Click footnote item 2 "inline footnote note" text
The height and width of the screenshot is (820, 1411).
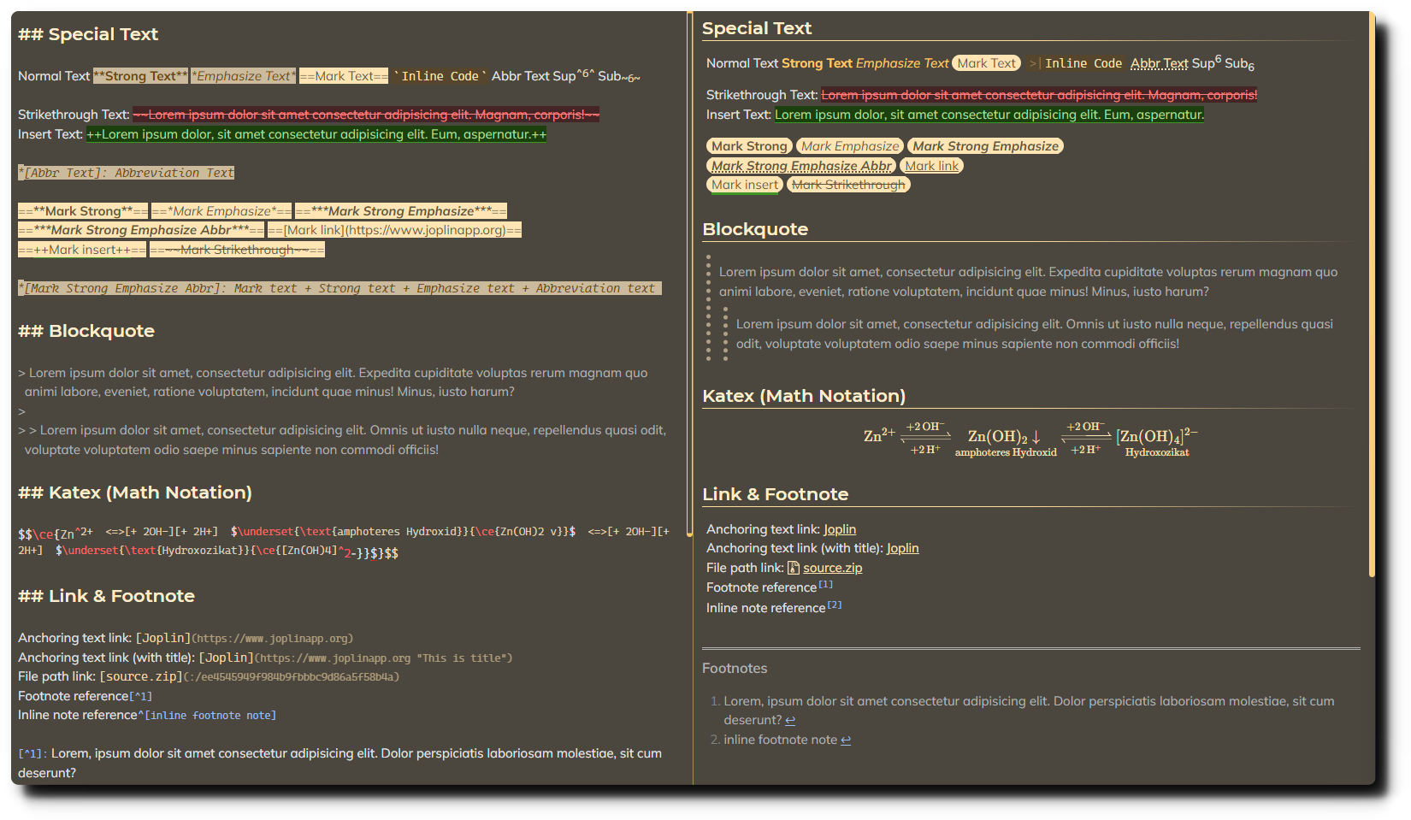pyautogui.click(x=780, y=740)
